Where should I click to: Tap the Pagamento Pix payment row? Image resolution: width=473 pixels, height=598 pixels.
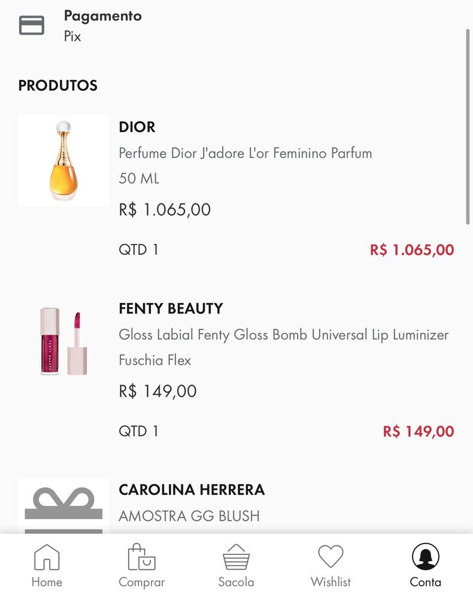tap(103, 26)
